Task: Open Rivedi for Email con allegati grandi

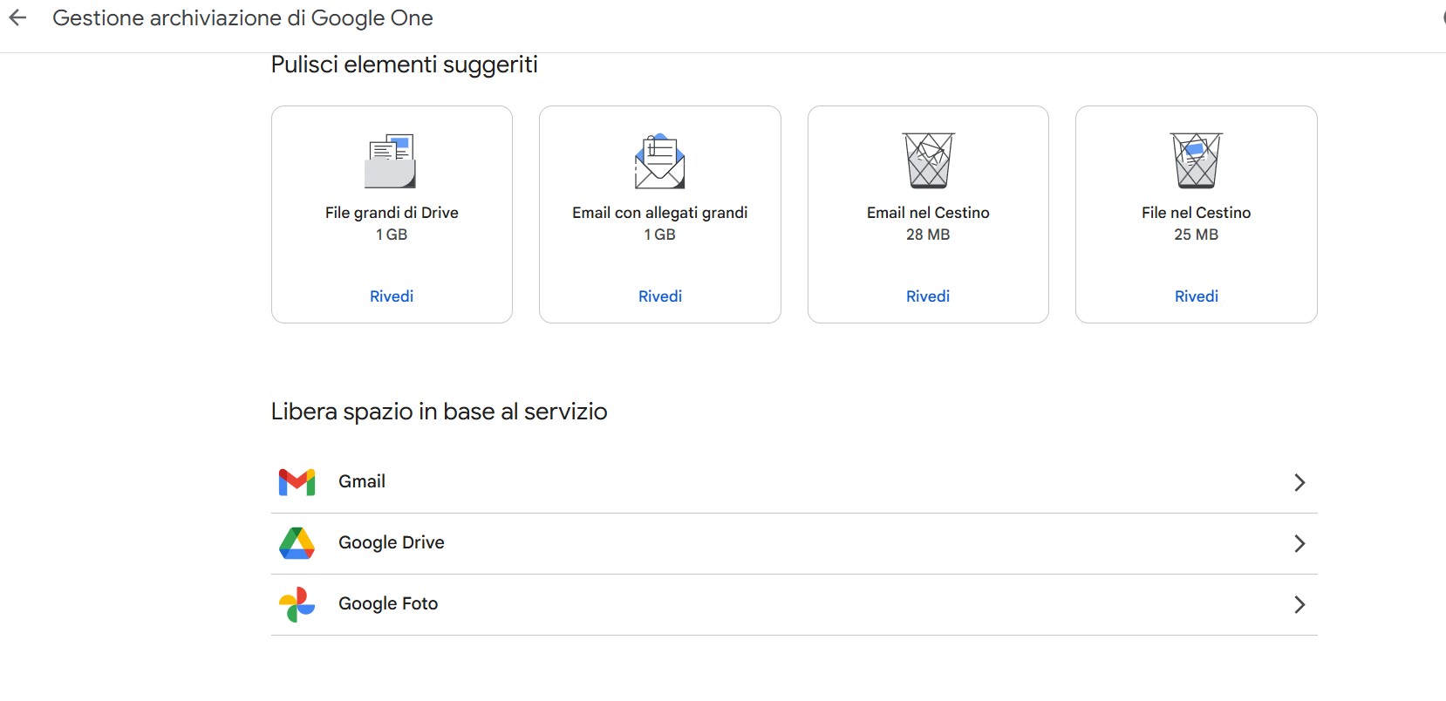Action: pos(659,296)
